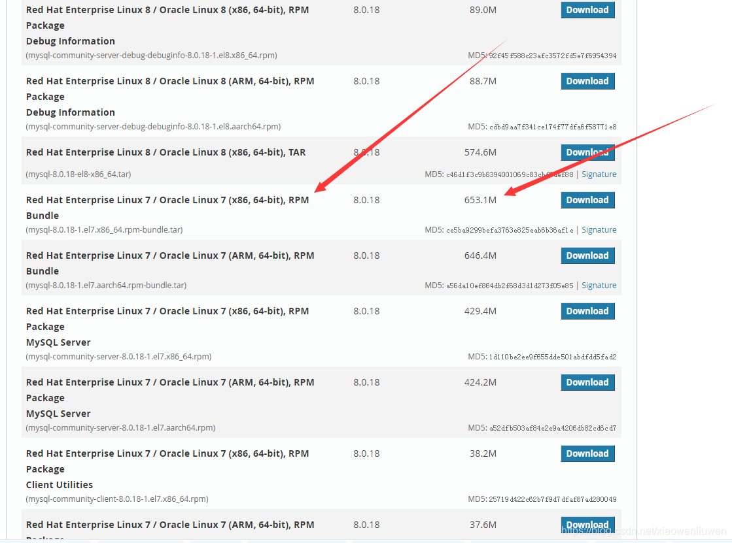Download RHEL 7 x86 RPM Bundle (653.1M)
The width and height of the screenshot is (732, 543).
click(x=587, y=200)
